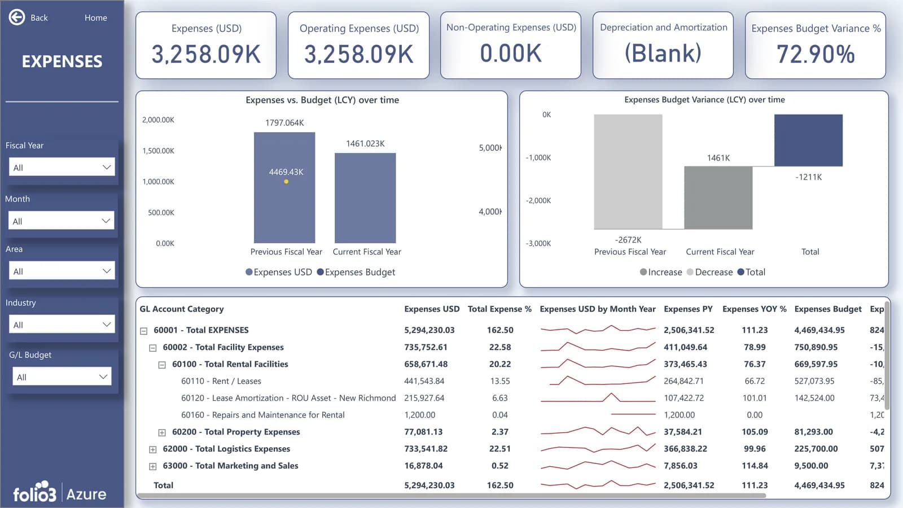Sort by Total Expense % column header
Viewport: 903px width, 508px height.
[x=499, y=309]
